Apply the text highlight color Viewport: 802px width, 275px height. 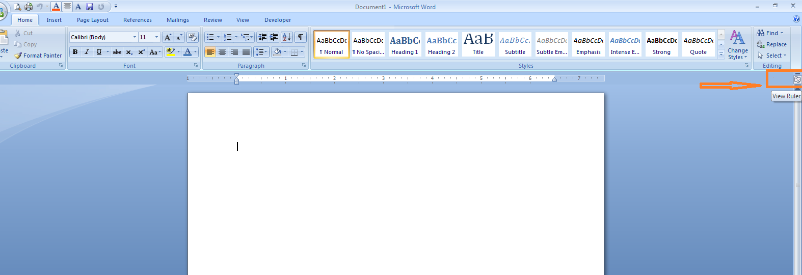pyautogui.click(x=170, y=52)
